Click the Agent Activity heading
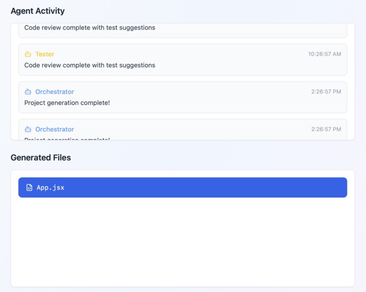The height and width of the screenshot is (292, 366). point(38,11)
